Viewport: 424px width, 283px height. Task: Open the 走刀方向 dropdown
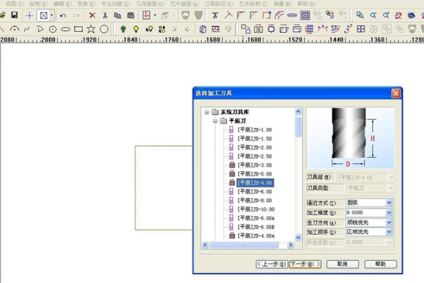tap(389, 222)
